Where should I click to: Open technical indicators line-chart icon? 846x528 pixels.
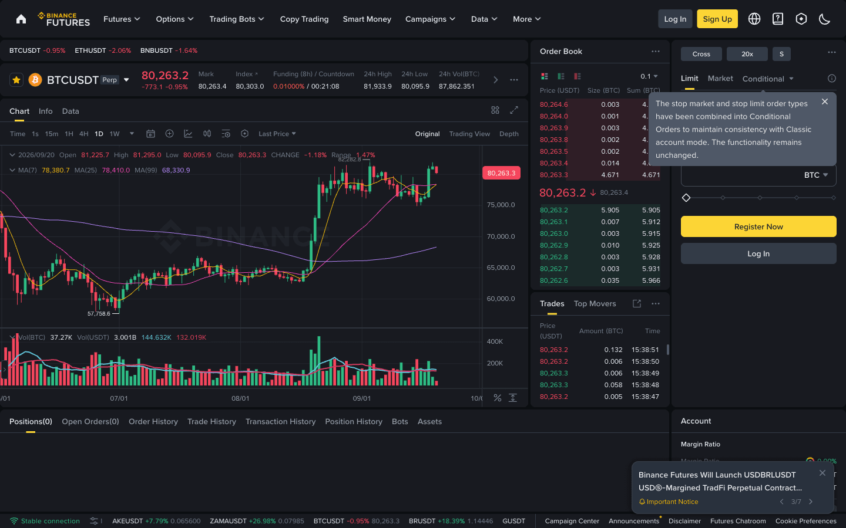(188, 134)
